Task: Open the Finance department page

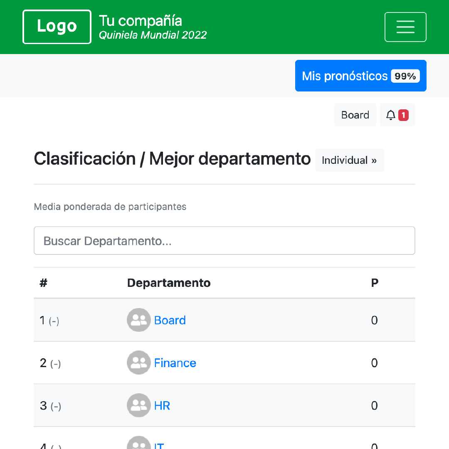Action: point(175,363)
